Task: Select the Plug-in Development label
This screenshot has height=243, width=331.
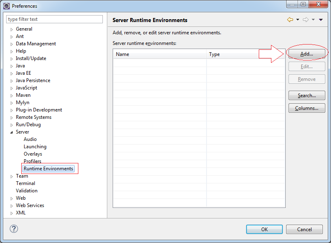Action: (x=39, y=110)
